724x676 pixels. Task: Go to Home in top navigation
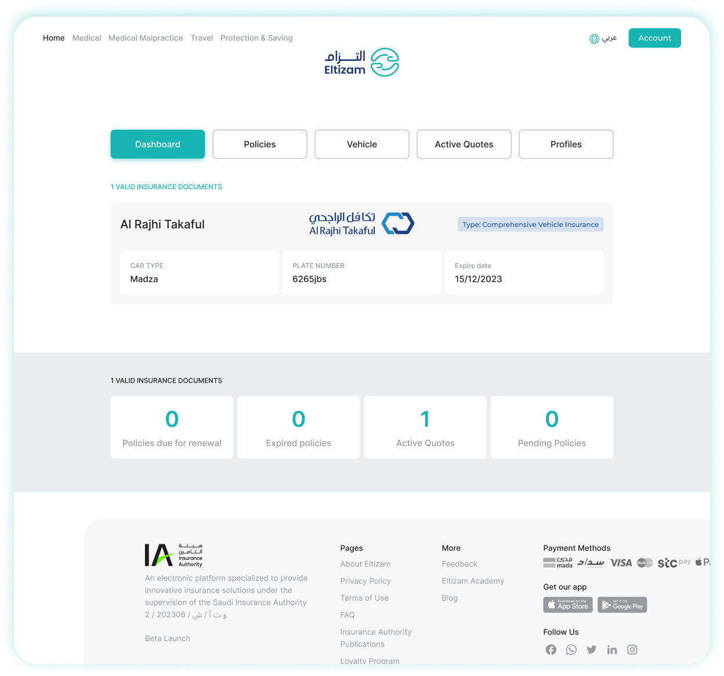pos(54,38)
